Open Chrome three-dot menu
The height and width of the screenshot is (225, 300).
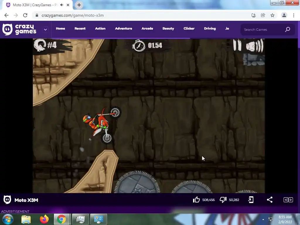[x=294, y=15]
